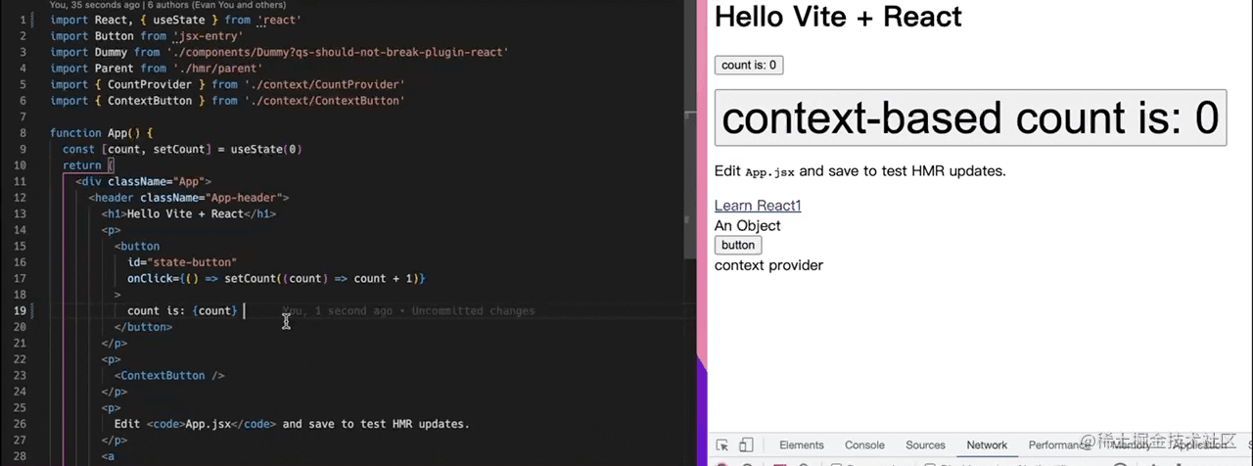Select the Network tab
1253x466 pixels.
coord(987,445)
